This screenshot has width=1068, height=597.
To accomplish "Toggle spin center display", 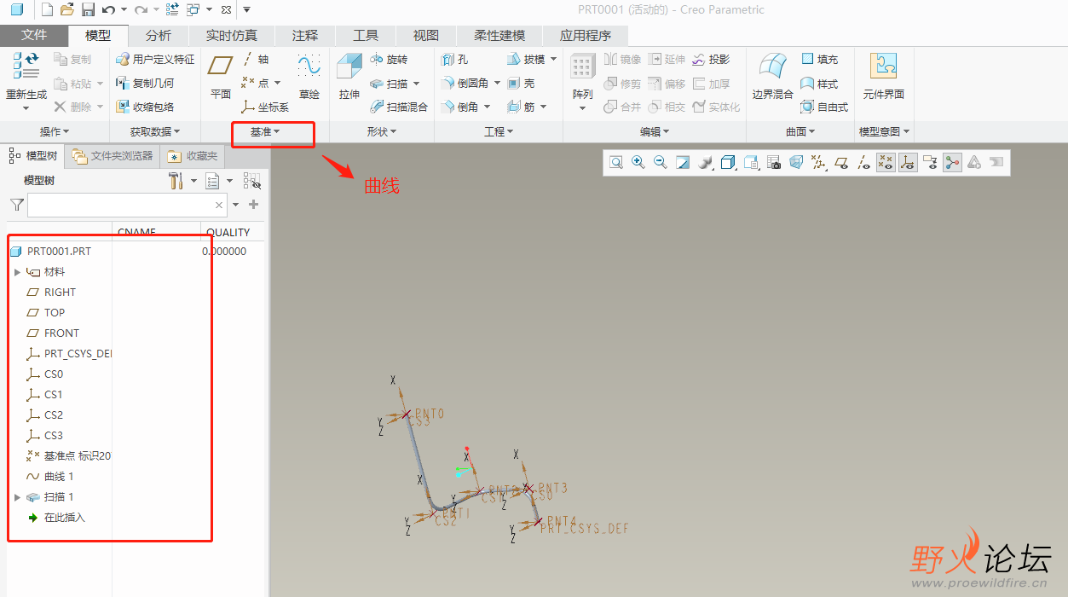I will click(952, 162).
